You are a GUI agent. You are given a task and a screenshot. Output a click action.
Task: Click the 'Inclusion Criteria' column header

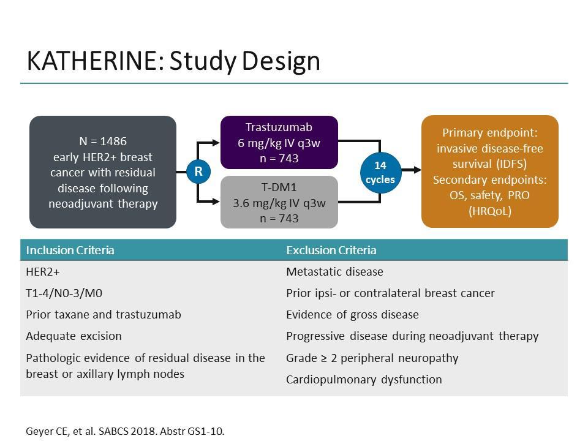[70, 250]
